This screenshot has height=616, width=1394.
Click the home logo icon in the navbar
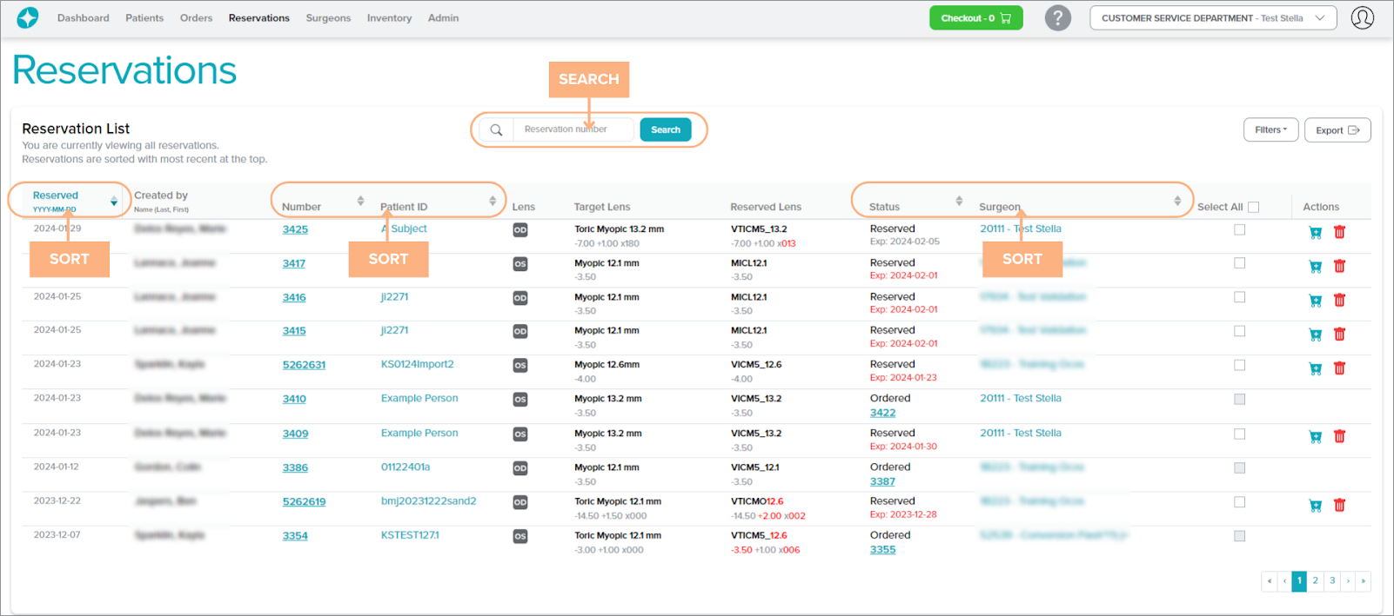(28, 18)
